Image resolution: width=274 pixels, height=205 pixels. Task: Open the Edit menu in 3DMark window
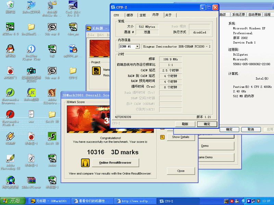100,35
